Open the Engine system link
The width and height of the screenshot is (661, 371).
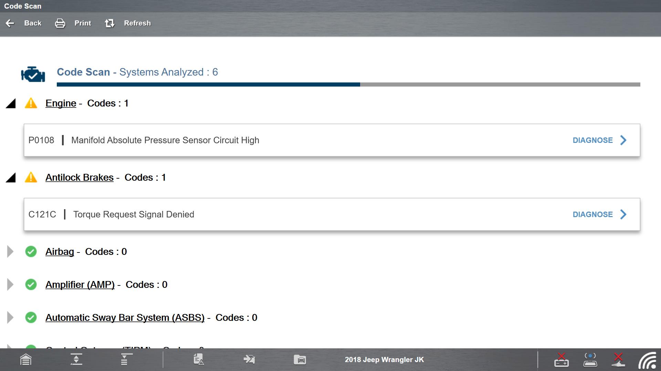click(61, 103)
